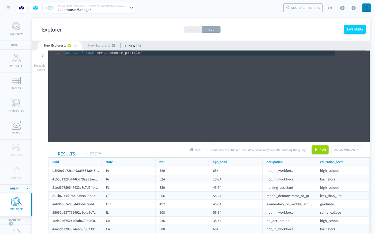The width and height of the screenshot is (375, 234).
Task: Switch to second New Explorer 1 tab
Action: coord(99,45)
